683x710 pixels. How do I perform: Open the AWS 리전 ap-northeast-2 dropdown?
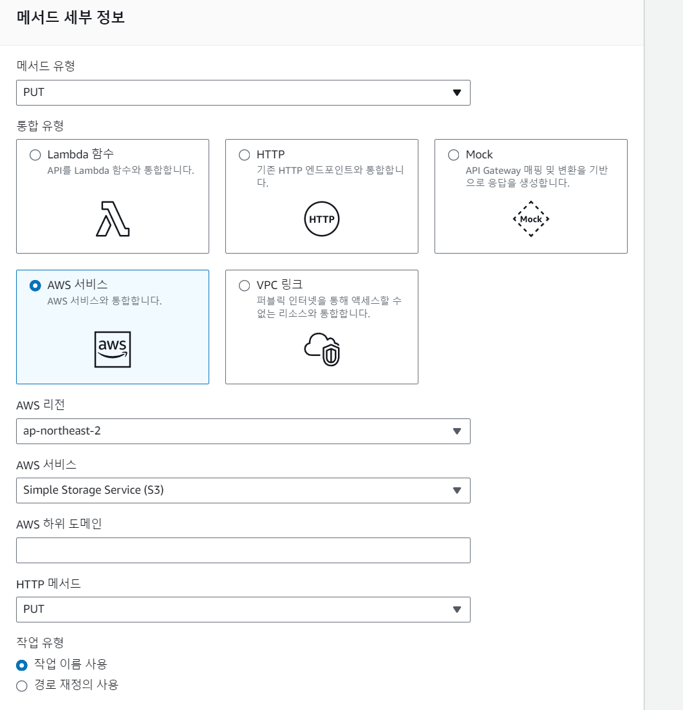243,431
